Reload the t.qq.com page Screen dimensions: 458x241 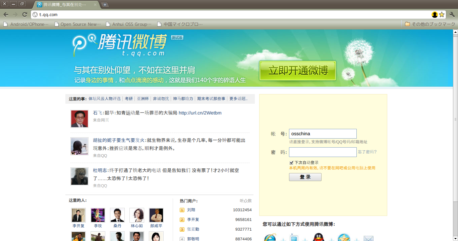(x=24, y=14)
